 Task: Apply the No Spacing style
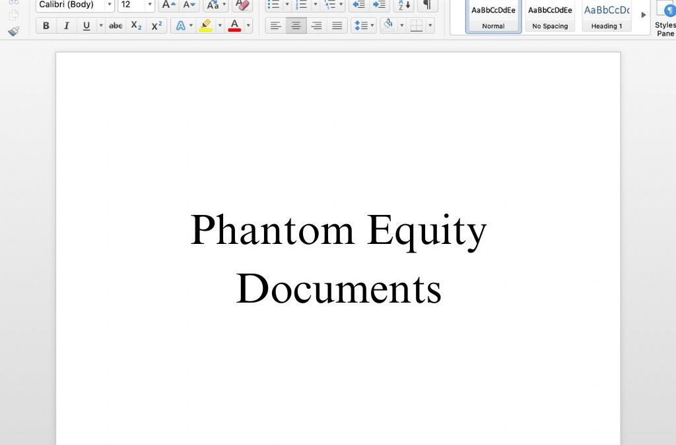pyautogui.click(x=550, y=16)
